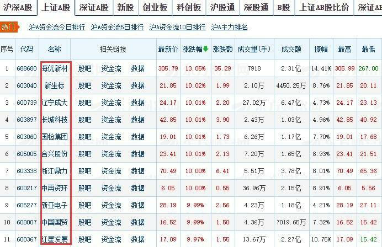Screen dimensions: 382x247
Task: Click 13.05% change cell
Action: (195, 68)
